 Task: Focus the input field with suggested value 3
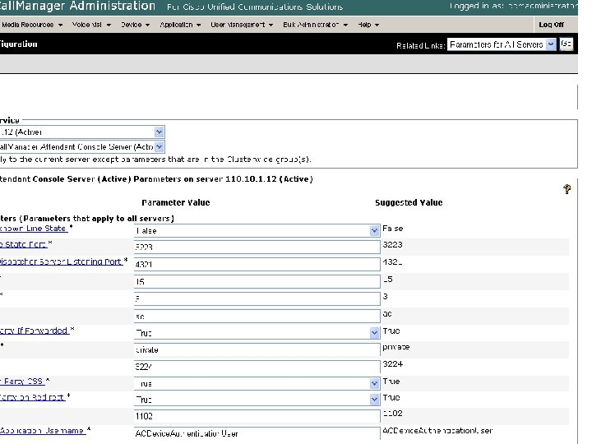coord(257,298)
